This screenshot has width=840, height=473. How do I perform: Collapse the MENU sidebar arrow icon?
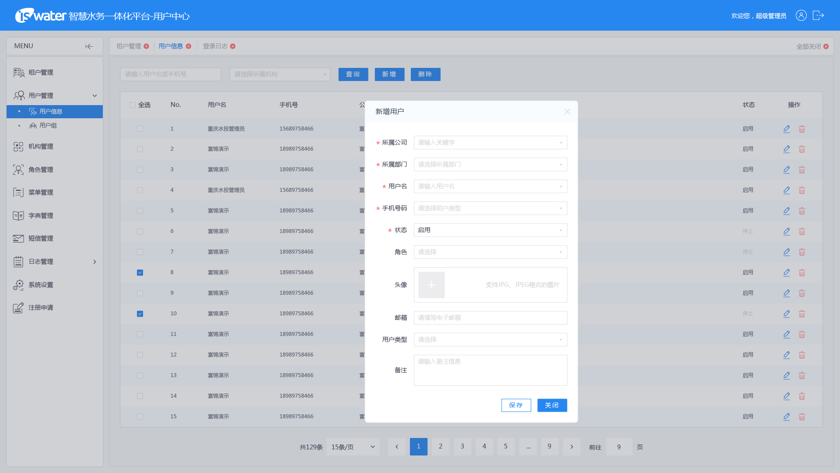[x=89, y=46]
